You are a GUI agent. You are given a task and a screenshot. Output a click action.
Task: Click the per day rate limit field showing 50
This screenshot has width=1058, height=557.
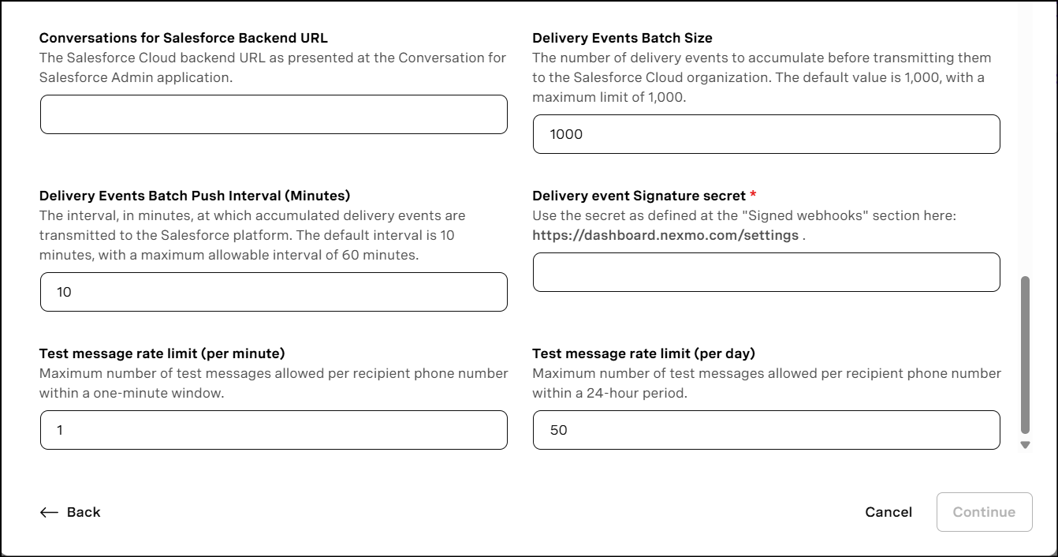point(766,430)
